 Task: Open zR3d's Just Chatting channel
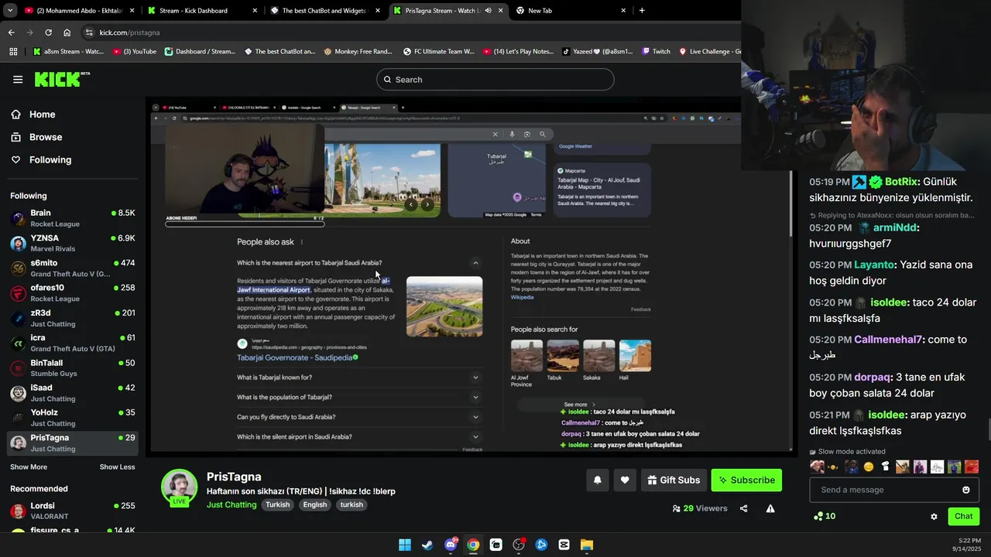[73, 318]
